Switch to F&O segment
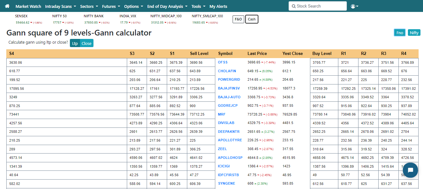Image resolution: width=423 pixels, height=189 pixels. pos(238,19)
